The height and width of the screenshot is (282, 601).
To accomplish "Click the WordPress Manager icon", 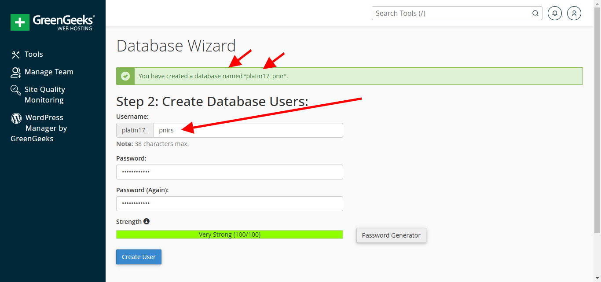I will point(16,118).
